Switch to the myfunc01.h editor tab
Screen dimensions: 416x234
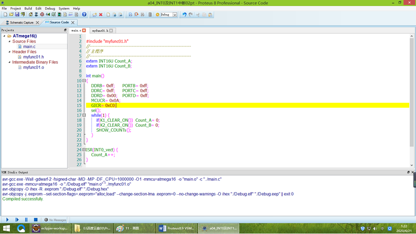(100, 30)
